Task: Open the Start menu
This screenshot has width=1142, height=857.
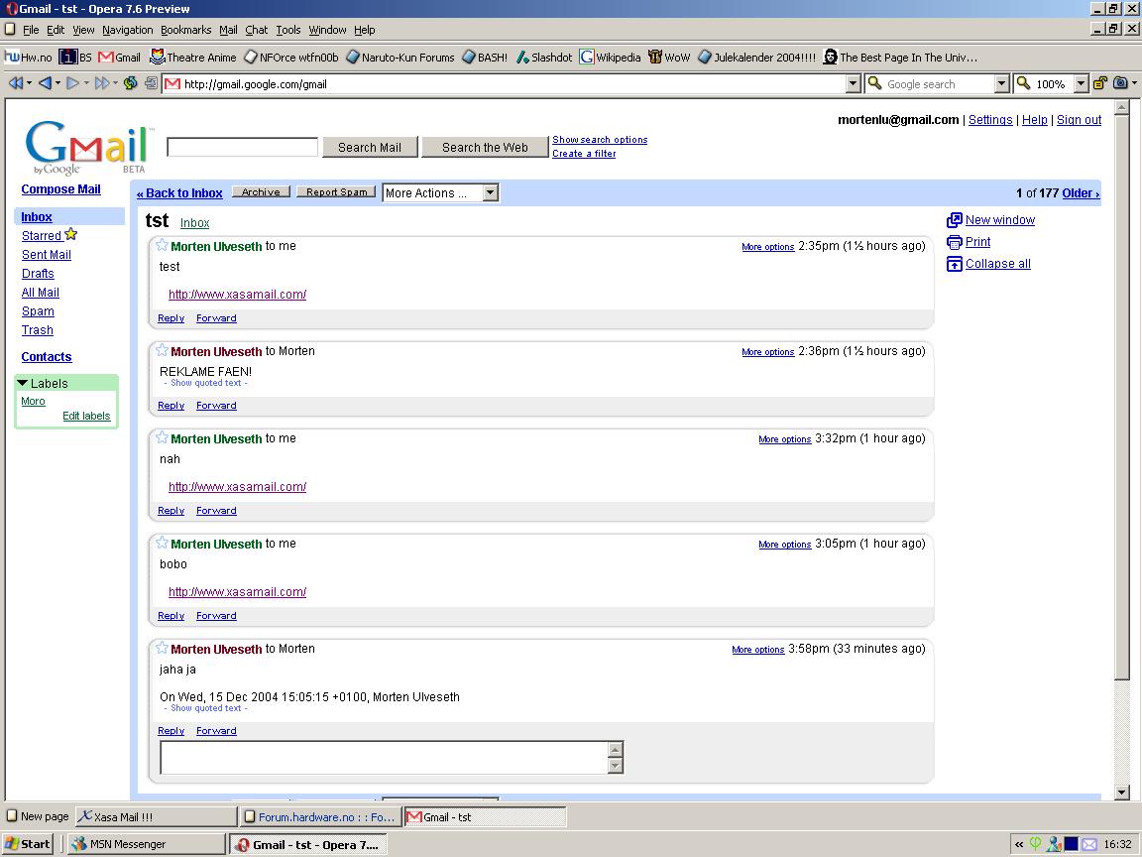Action: [x=28, y=844]
